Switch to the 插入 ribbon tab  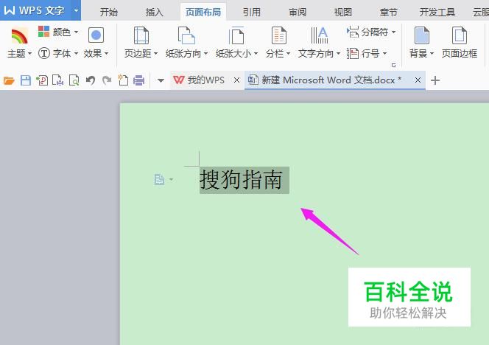pyautogui.click(x=155, y=13)
